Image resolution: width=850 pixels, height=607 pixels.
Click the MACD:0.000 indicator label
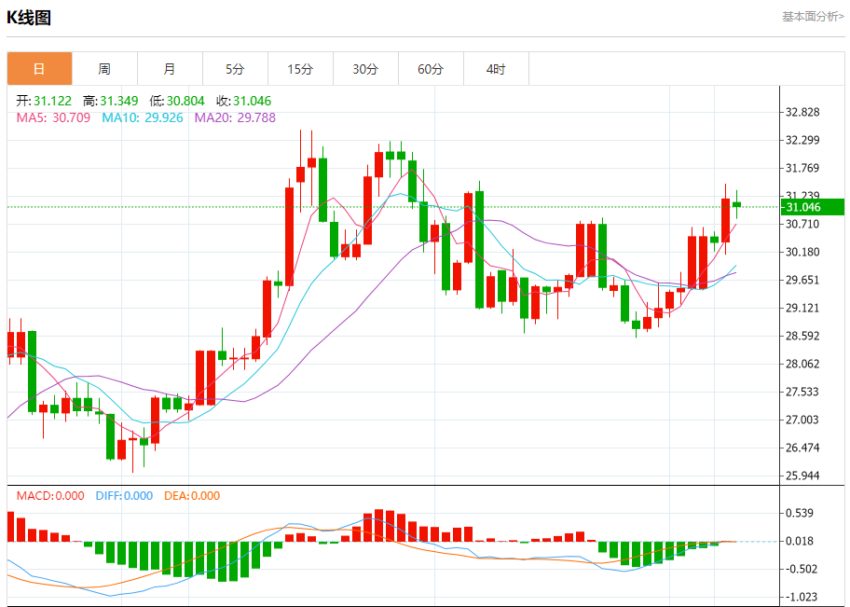50,496
